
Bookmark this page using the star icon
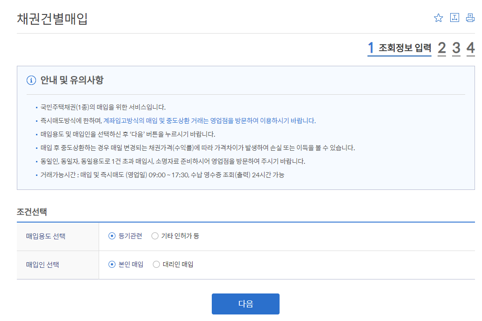click(438, 17)
